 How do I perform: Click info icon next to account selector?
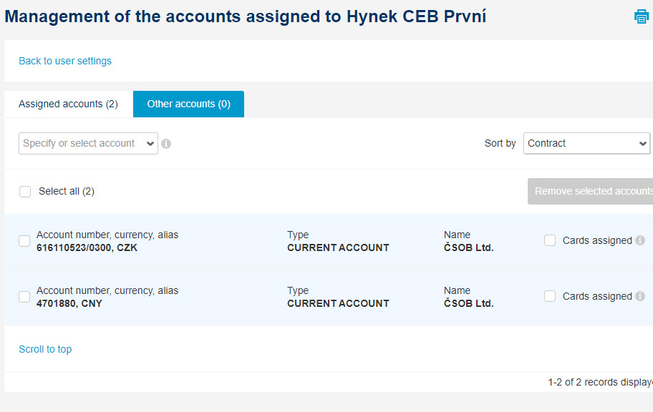point(166,144)
